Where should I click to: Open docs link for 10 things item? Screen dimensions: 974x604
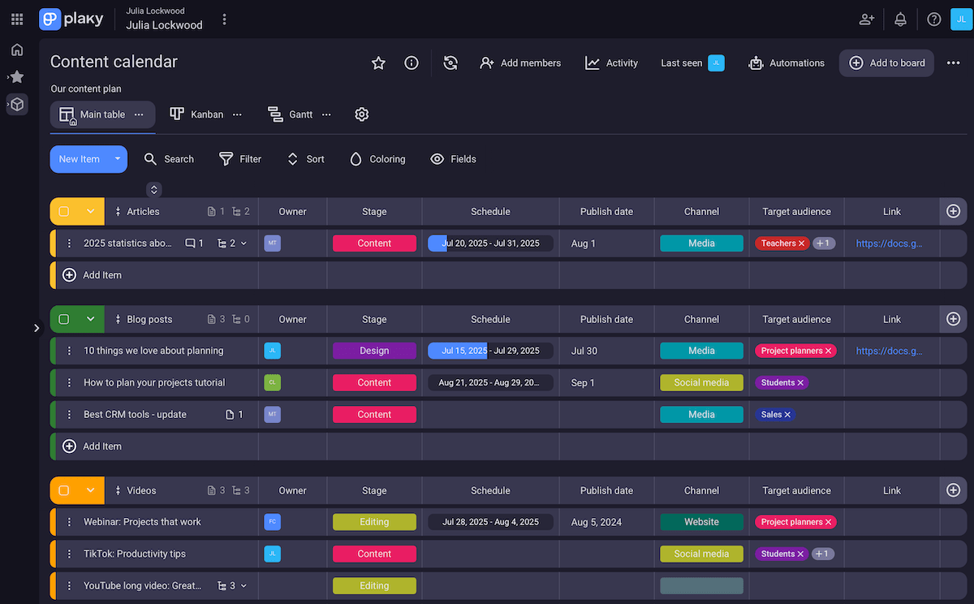coord(890,351)
